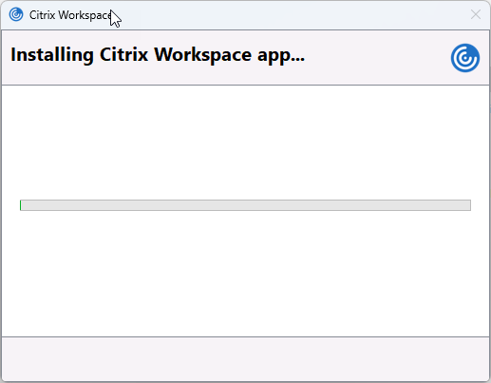
Task: Click the empty footer panel below the divider
Action: tap(245, 359)
